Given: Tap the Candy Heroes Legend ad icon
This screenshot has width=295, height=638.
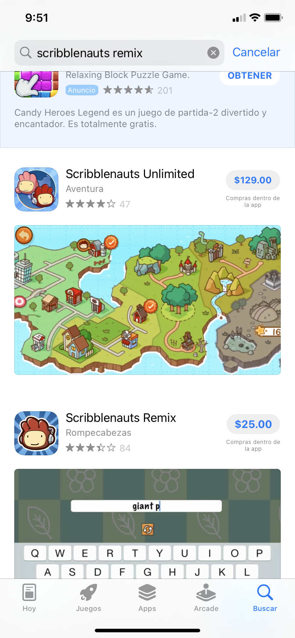Looking at the screenshot, I should [36, 84].
